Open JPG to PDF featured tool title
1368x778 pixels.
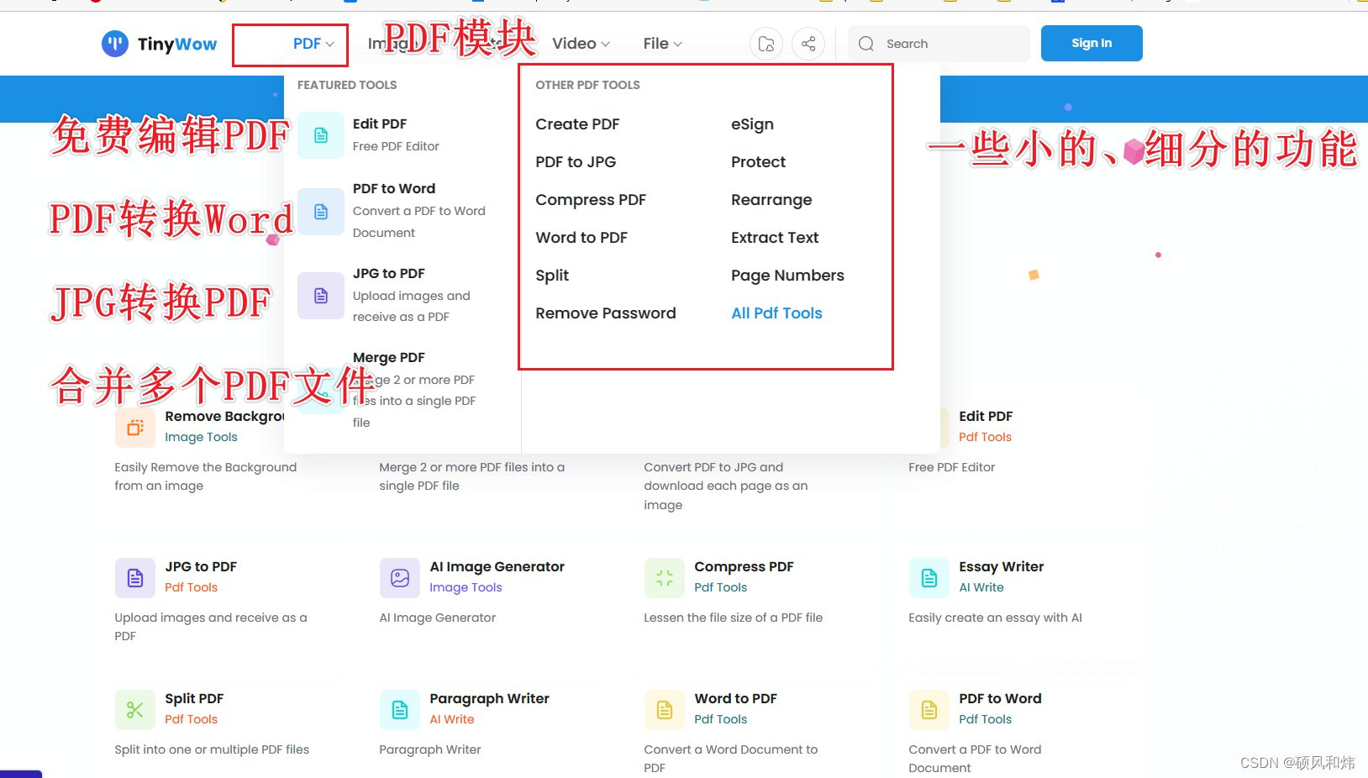tap(389, 274)
